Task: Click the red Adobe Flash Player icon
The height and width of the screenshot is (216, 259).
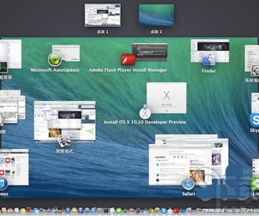Action: [x=128, y=60]
